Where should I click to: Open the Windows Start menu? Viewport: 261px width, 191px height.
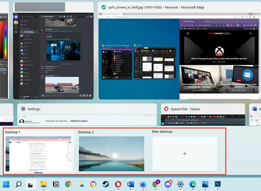pyautogui.click(x=6, y=184)
